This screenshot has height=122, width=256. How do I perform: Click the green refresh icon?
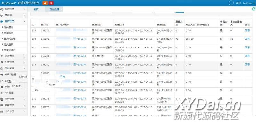[254, 9]
